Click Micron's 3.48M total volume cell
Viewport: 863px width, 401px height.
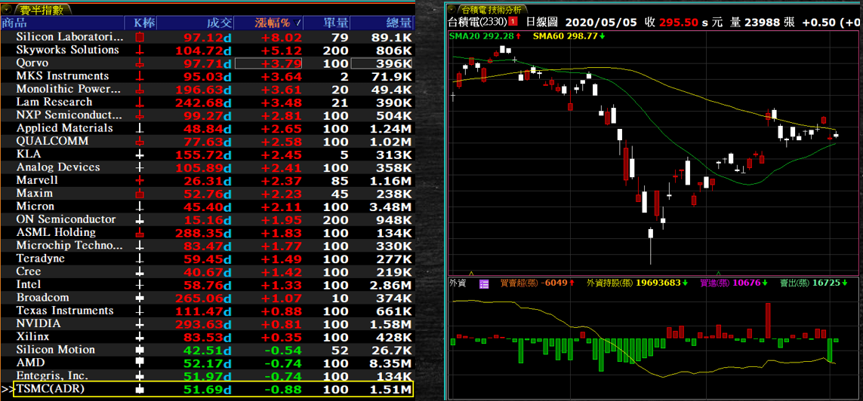(391, 207)
